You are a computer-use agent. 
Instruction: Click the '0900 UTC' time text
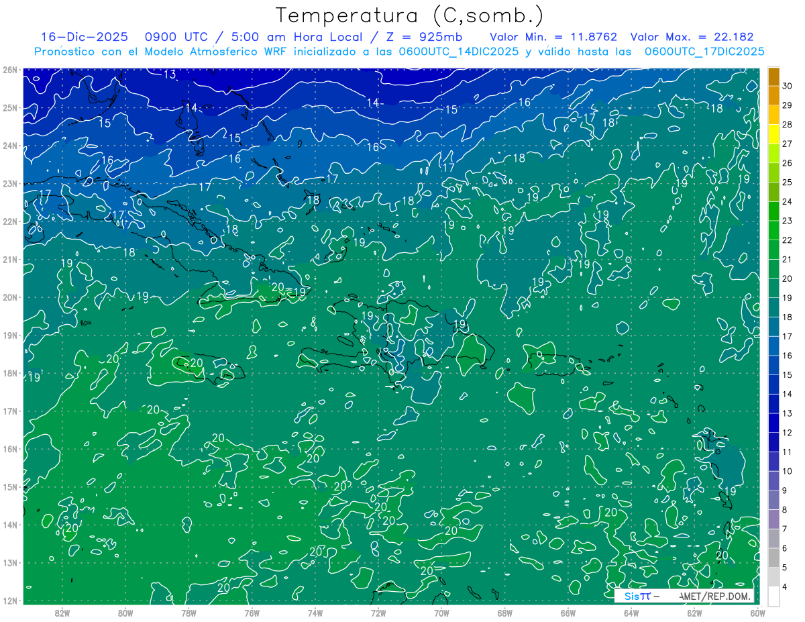[x=178, y=37]
